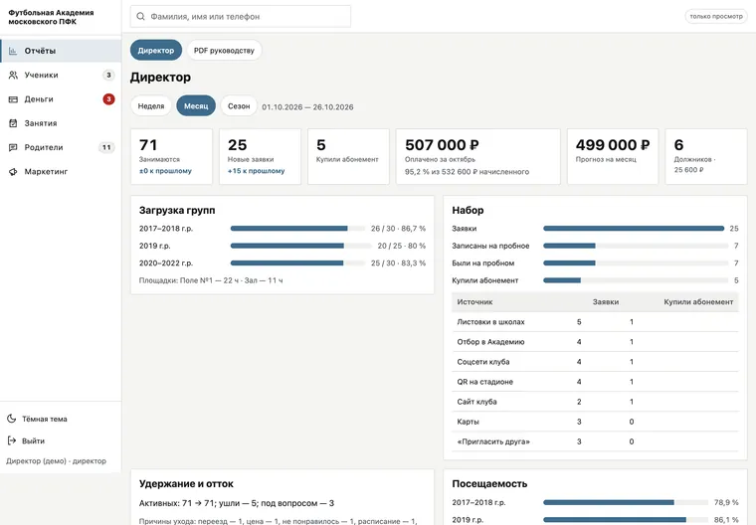Screen dimensions: 756x525
Task: Click the moon icon for Тёмная тема
Action: pyautogui.click(x=12, y=419)
